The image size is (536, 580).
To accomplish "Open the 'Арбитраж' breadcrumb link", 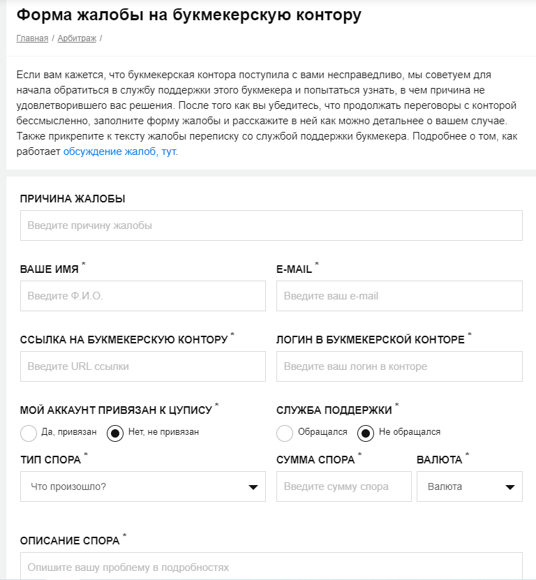I will (77, 38).
